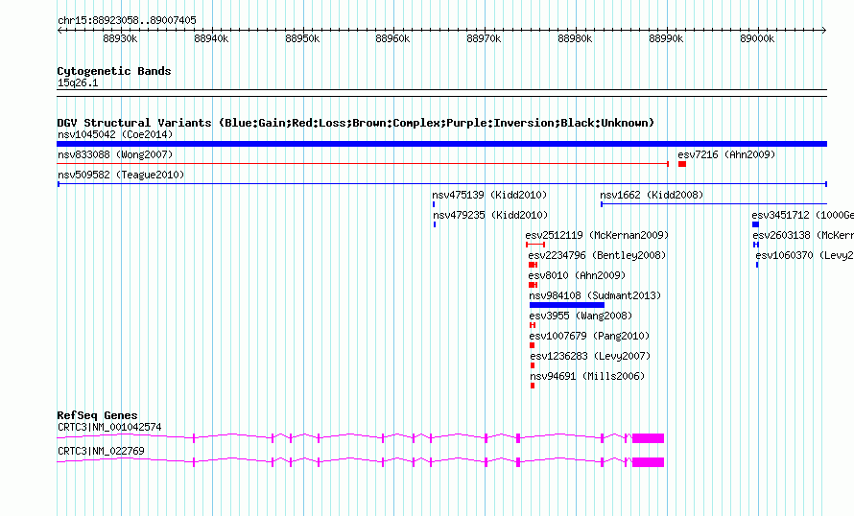Image resolution: width=854 pixels, height=516 pixels.
Task: Click the nsv1045042 (Coe2014) thick blue bar
Action: tap(441, 144)
